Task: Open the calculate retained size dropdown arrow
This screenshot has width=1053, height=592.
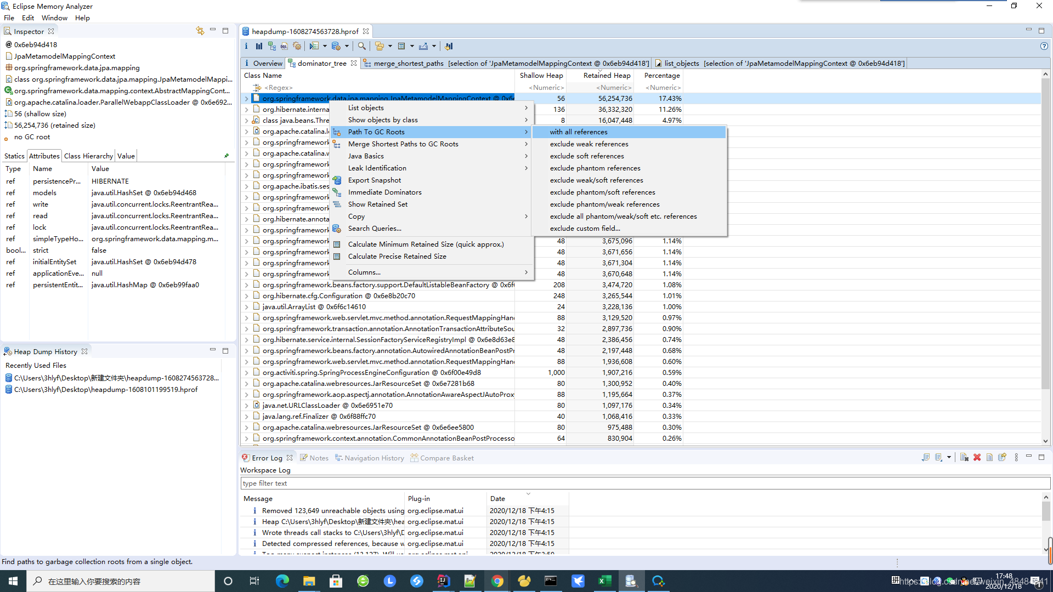Action: pyautogui.click(x=412, y=47)
